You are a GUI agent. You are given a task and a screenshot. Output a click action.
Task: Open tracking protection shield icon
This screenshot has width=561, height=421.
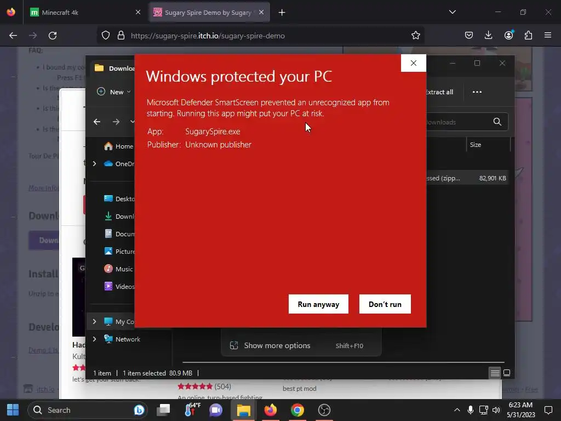pos(106,36)
